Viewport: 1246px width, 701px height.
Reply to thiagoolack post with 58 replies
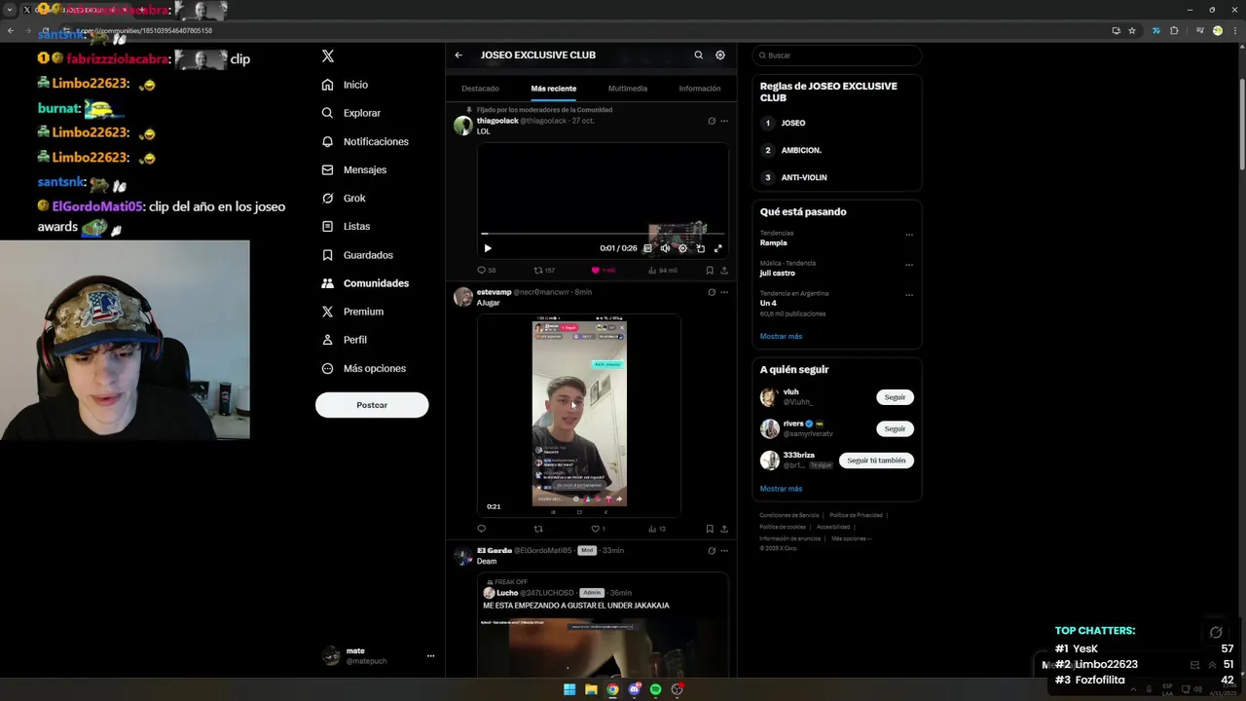click(x=486, y=271)
